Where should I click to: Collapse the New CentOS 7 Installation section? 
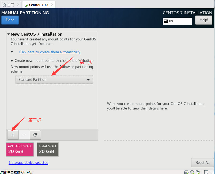pyautogui.click(x=9, y=34)
